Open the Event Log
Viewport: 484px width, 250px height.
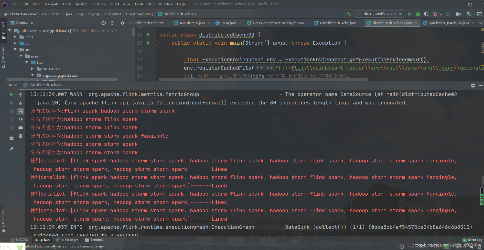point(472,240)
